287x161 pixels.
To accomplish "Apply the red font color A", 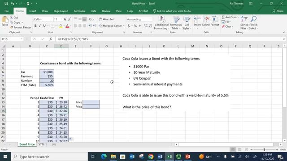I will coord(67,26).
